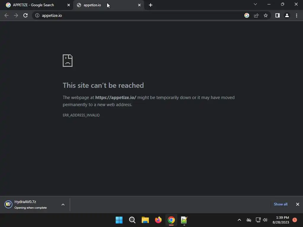Open the clock showing 1:39 PM
Viewport: 303px width, 227px height.
coord(281,220)
